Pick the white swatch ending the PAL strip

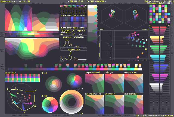(140, 69)
